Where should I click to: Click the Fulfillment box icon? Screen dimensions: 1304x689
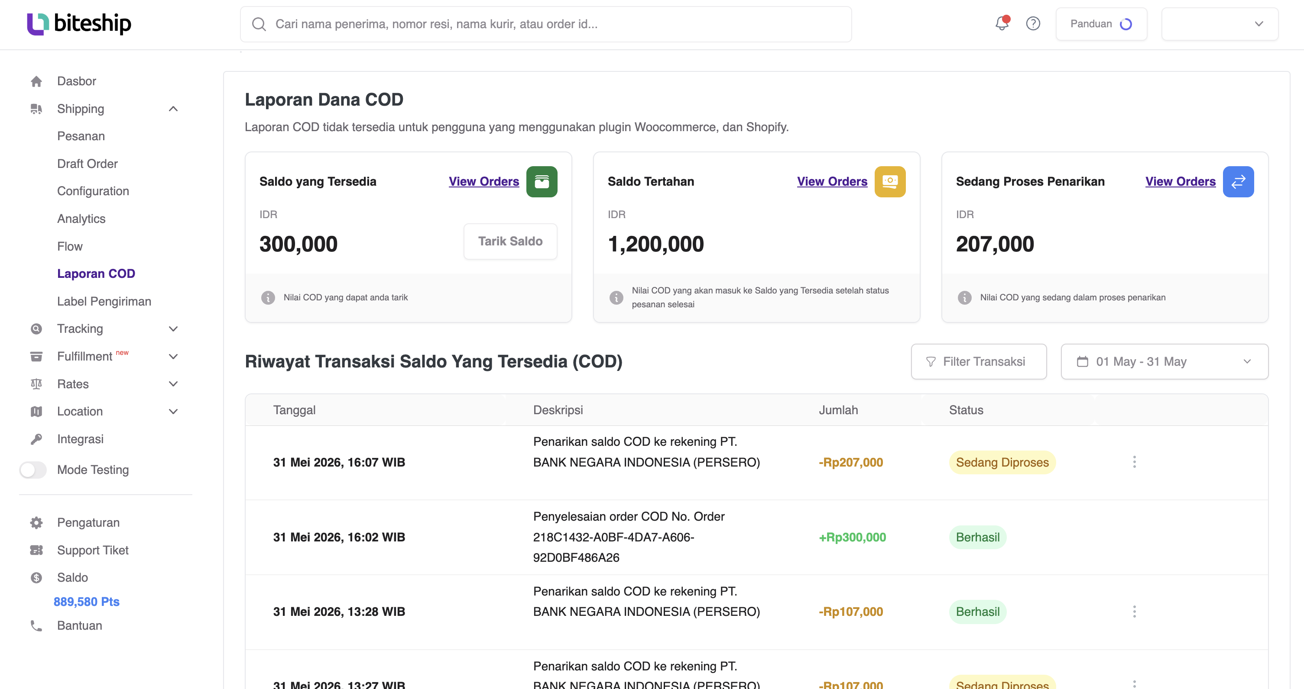coord(36,357)
